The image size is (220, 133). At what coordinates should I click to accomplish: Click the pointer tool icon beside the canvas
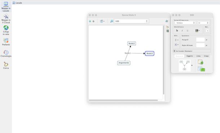(x=167, y=27)
